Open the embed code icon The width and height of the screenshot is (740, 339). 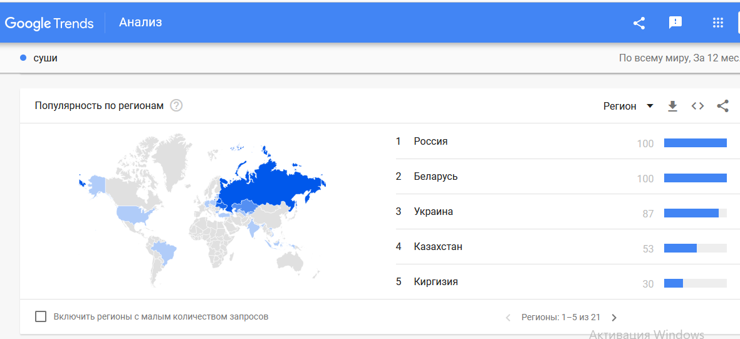[x=697, y=107]
